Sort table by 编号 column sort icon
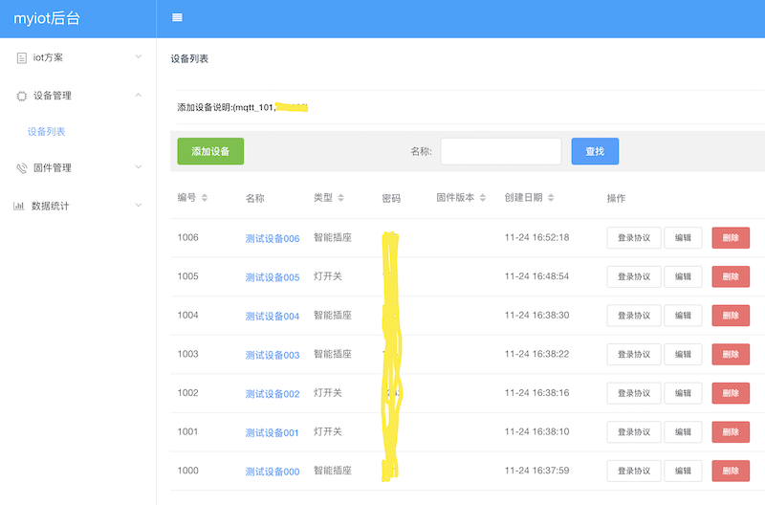765x505 pixels. (205, 198)
